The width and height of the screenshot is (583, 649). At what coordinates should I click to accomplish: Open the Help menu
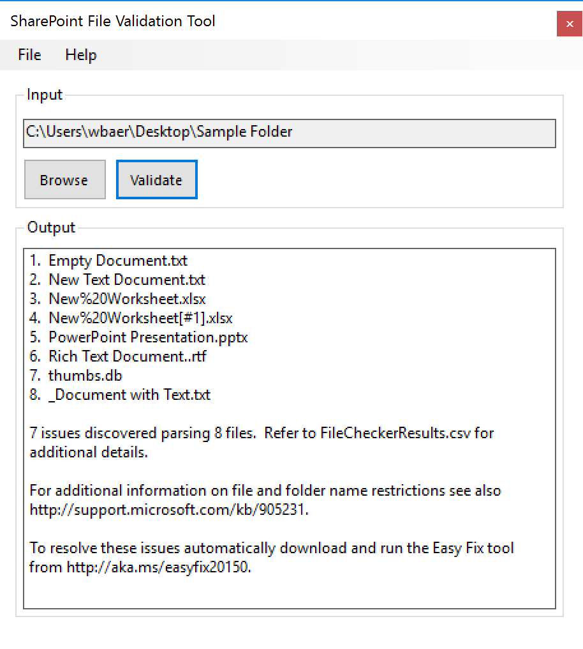pyautogui.click(x=81, y=55)
